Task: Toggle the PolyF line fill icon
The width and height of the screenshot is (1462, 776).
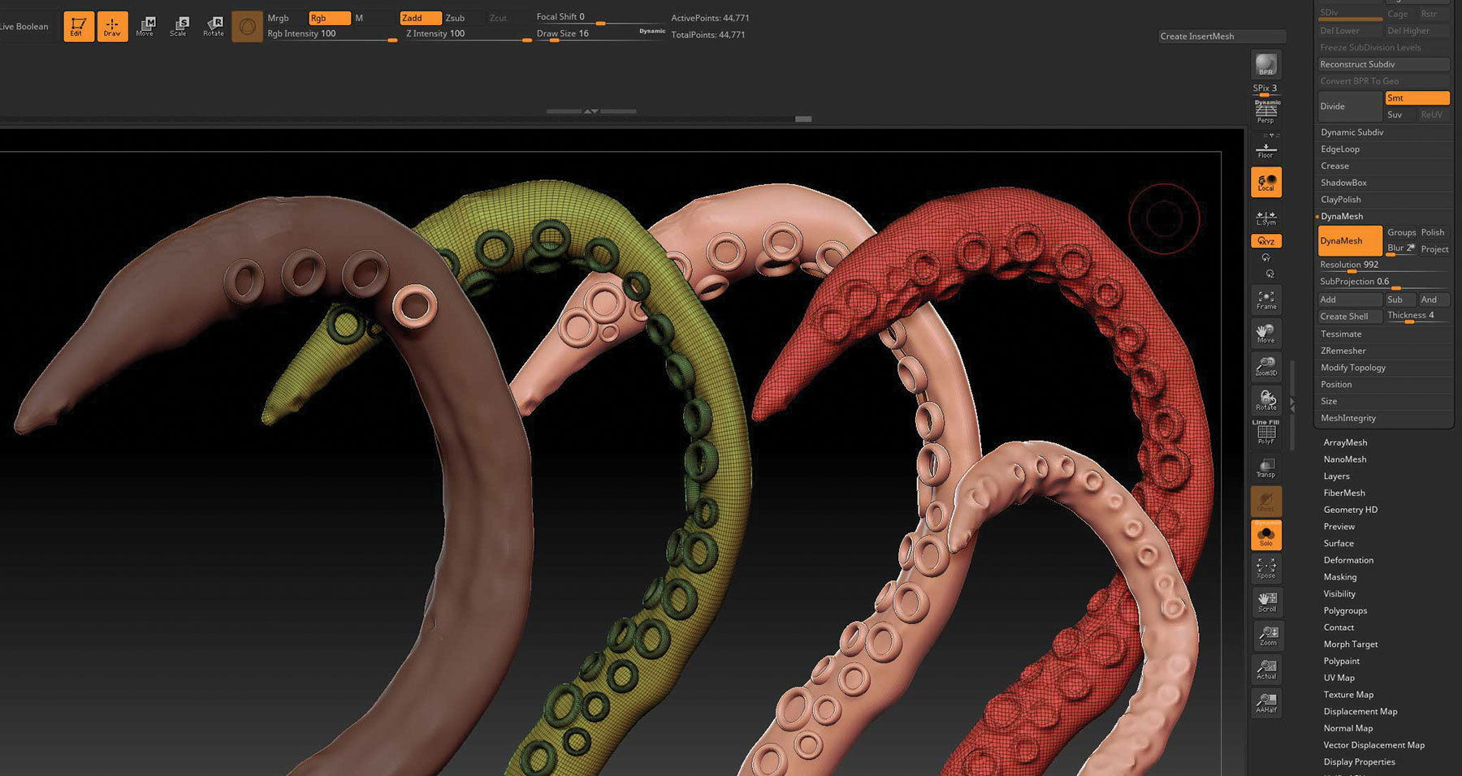Action: [1266, 433]
